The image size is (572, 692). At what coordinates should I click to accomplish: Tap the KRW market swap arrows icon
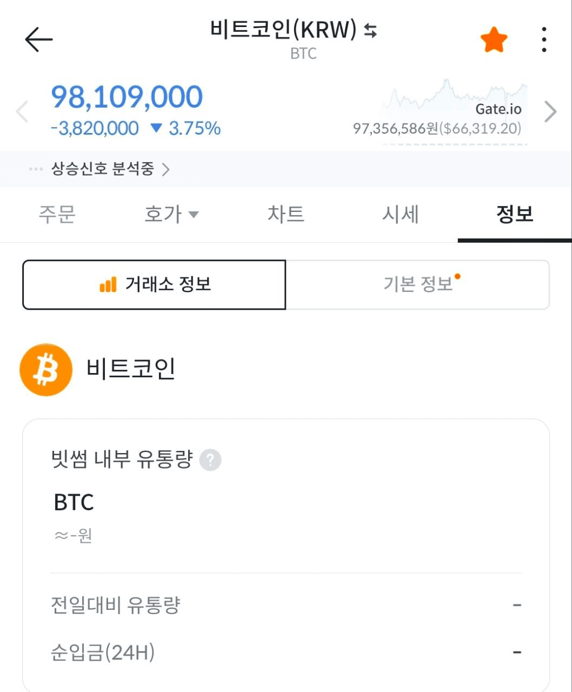370,30
